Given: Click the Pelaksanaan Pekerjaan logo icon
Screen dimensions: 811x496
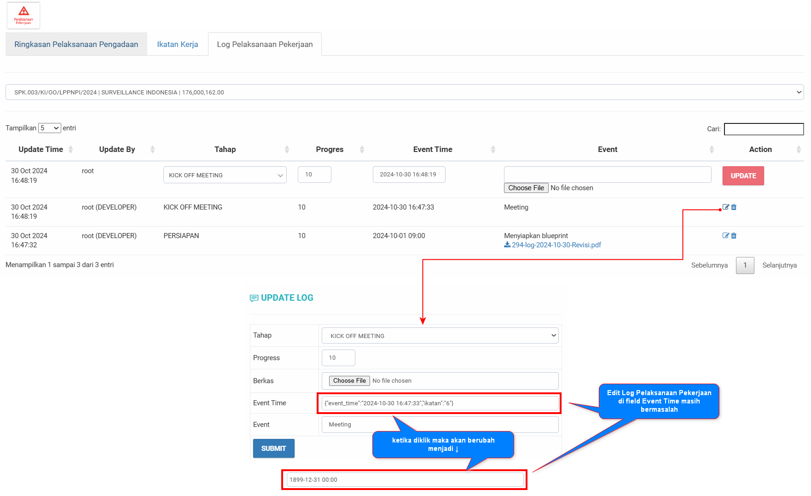Looking at the screenshot, I should coord(23,15).
